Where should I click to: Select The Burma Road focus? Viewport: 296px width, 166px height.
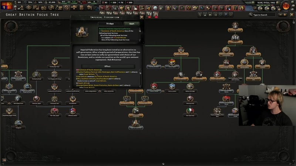pyautogui.click(x=36, y=76)
